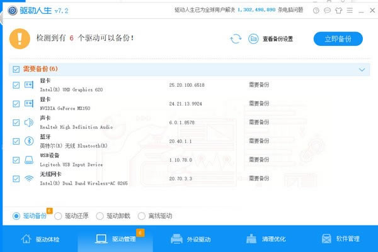The width and height of the screenshot is (378, 252).
Task: Open the hamburger main menu icon
Action: (x=348, y=10)
